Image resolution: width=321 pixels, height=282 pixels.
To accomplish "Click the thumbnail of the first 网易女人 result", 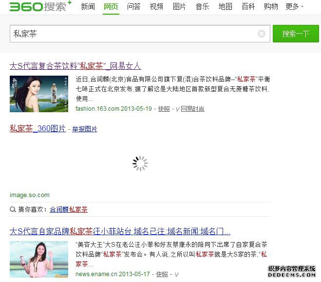I will (39, 94).
